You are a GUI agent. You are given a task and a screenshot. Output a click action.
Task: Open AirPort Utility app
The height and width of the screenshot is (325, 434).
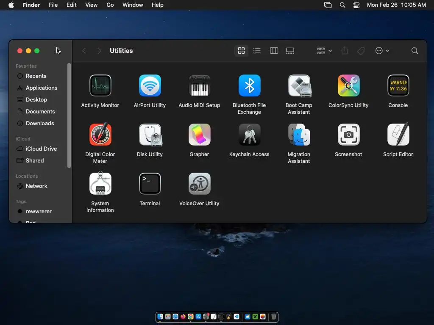coord(150,85)
